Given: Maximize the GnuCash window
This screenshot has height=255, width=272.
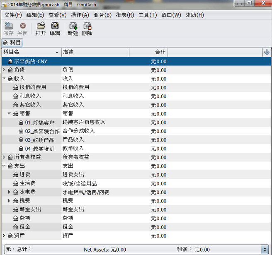Looking at the screenshot, I should point(249,3).
